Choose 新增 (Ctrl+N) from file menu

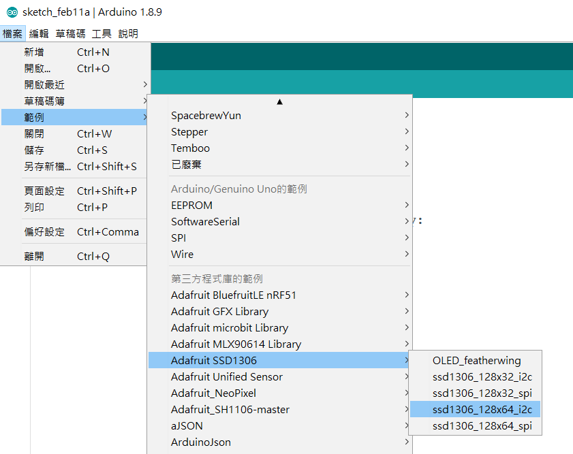point(75,52)
